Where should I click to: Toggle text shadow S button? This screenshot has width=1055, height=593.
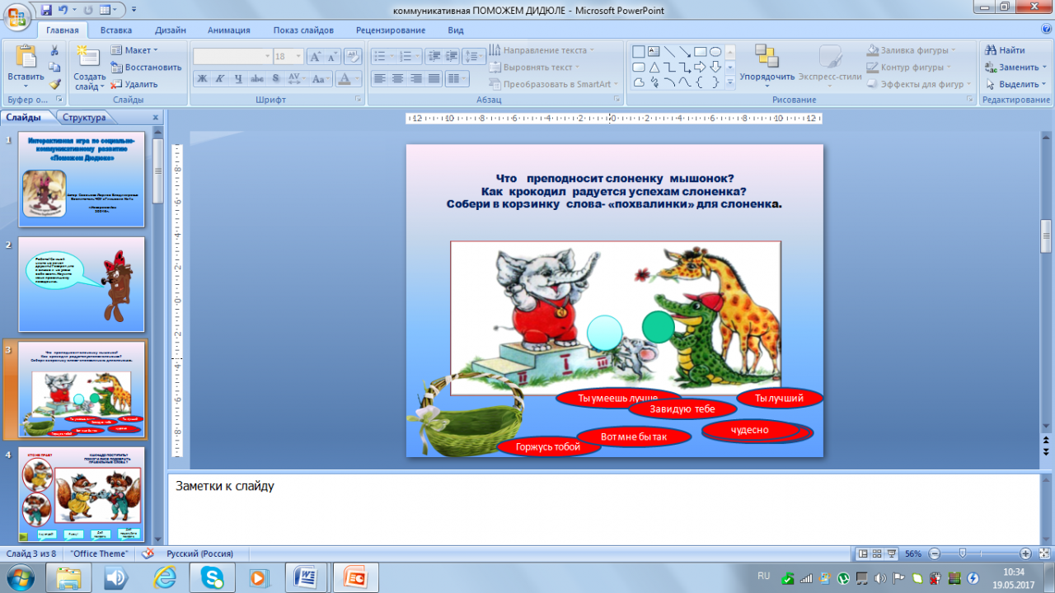(275, 79)
